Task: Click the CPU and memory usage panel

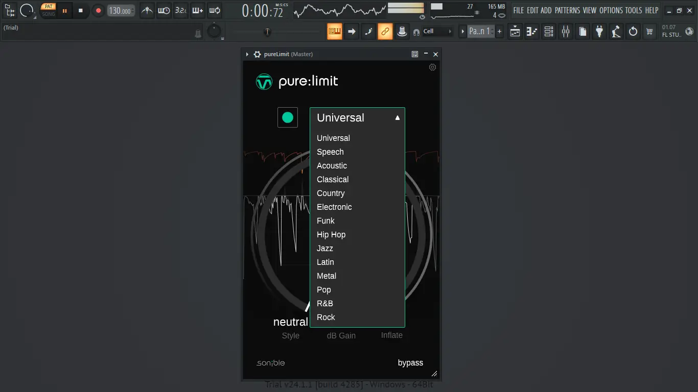Action: 468,11
